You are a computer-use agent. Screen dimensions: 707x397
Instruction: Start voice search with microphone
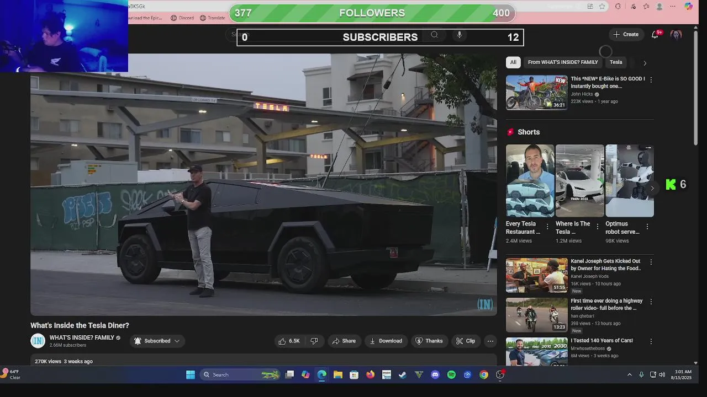pos(459,35)
